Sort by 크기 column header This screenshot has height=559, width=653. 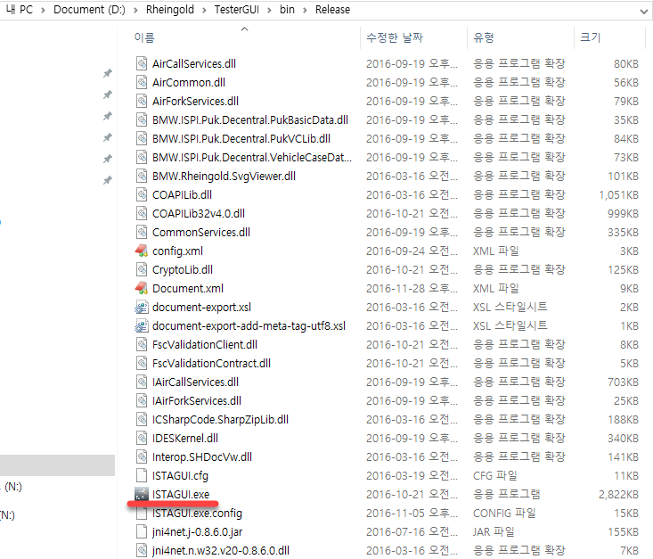[x=591, y=37]
